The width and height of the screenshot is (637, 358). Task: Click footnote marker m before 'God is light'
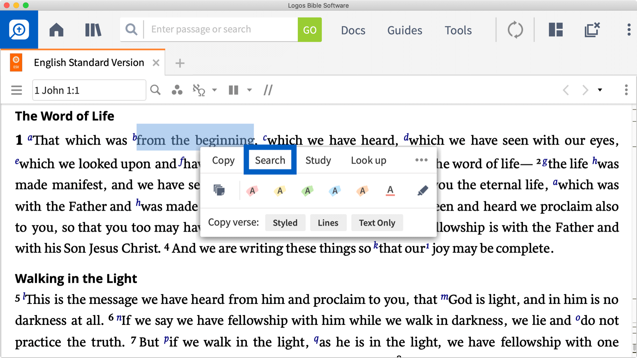tap(444, 297)
